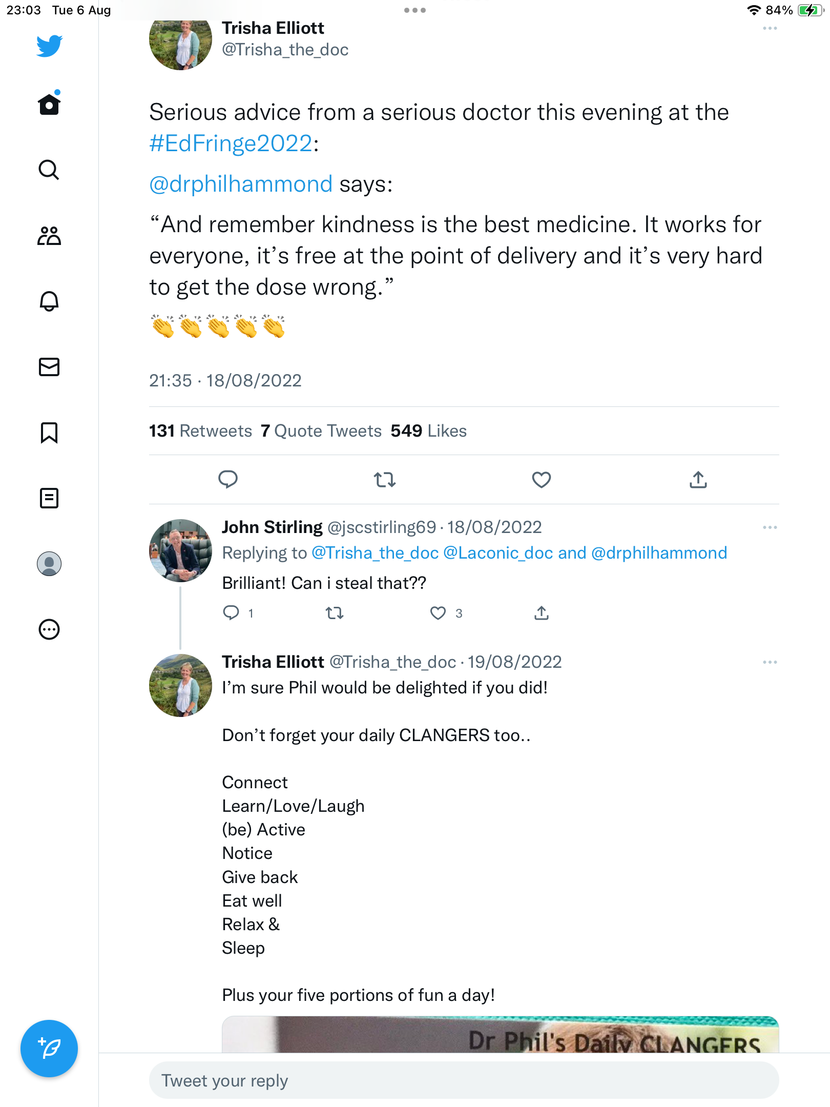
Task: Open the Bookmarks icon in sidebar
Action: [x=49, y=433]
